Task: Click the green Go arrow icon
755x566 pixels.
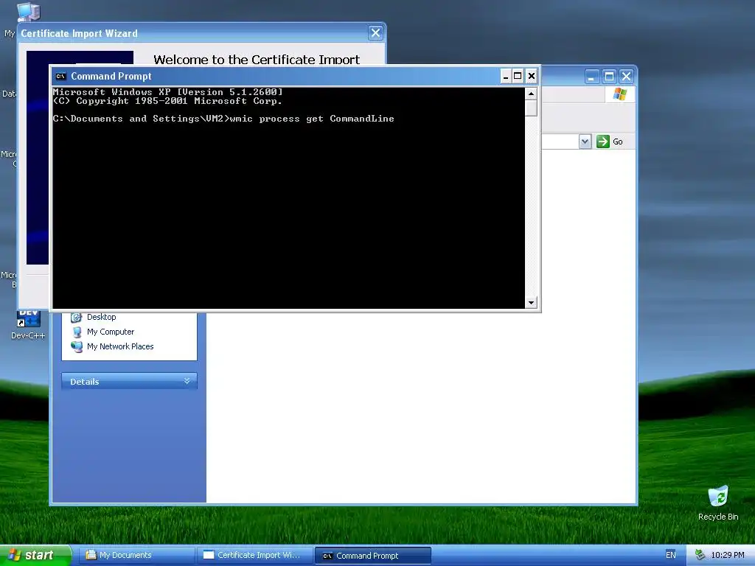Action: point(603,141)
